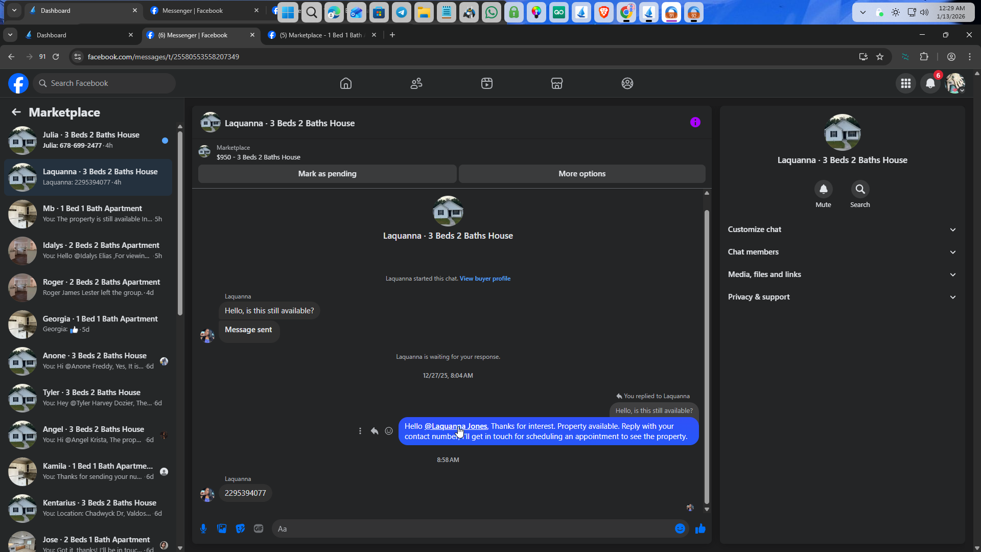Screen dimensions: 981x552
Task: Expand Media, files and links section
Action: pyautogui.click(x=842, y=274)
